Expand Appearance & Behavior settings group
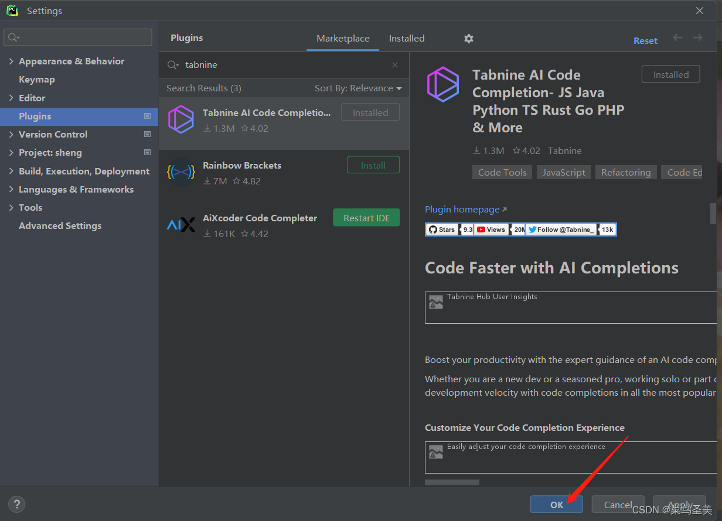Image resolution: width=722 pixels, height=521 pixels. (x=11, y=61)
